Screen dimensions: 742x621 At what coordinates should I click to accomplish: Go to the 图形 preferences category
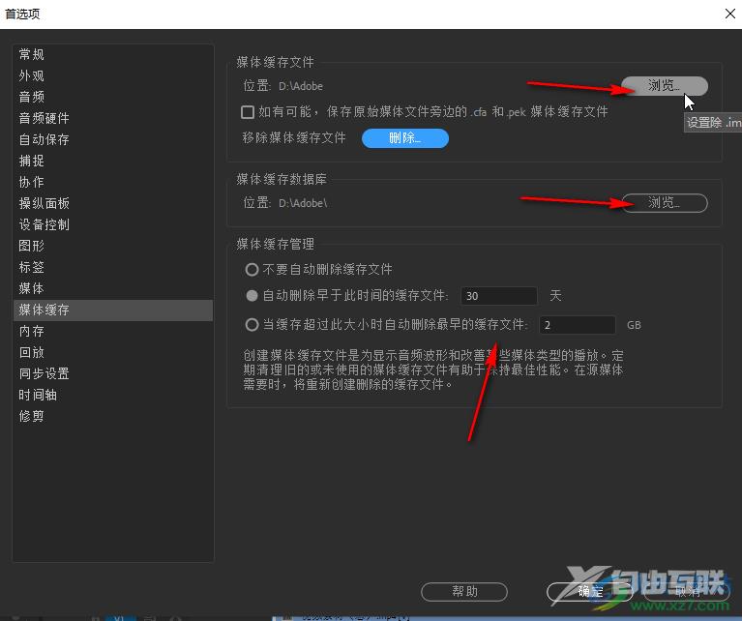point(112,246)
